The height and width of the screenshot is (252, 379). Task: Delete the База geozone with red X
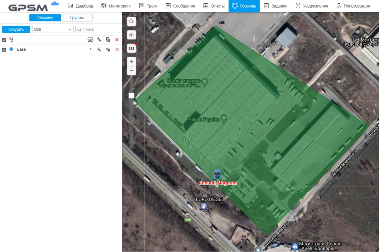click(117, 50)
